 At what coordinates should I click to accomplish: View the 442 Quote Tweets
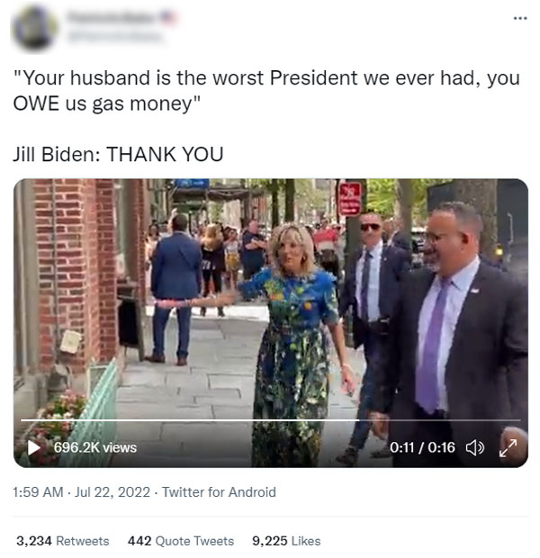pos(181,541)
